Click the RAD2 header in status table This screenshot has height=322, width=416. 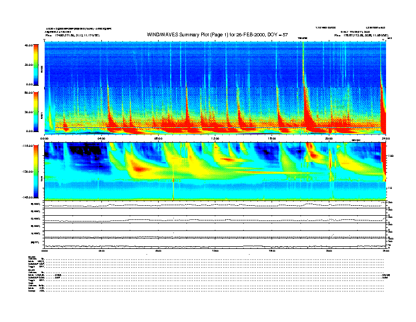pyautogui.click(x=32, y=257)
